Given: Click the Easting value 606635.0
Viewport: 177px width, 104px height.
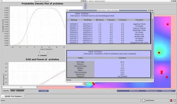Looking at the screenshot, I should [x=74, y=36].
